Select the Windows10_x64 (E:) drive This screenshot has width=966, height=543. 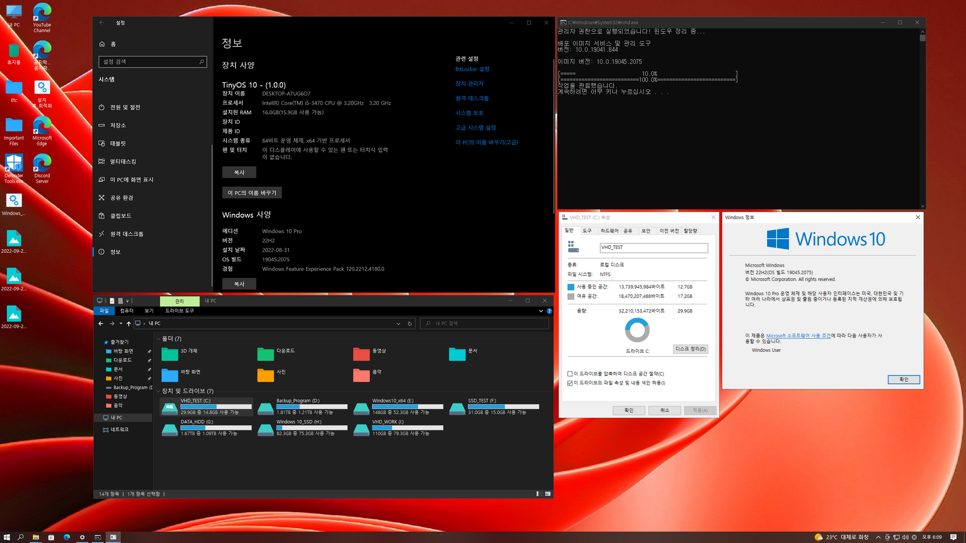click(x=398, y=407)
